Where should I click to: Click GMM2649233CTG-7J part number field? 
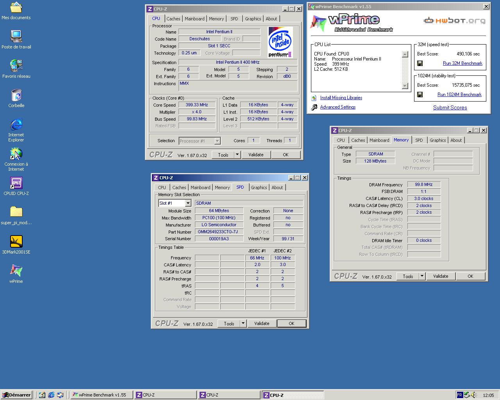[219, 232]
